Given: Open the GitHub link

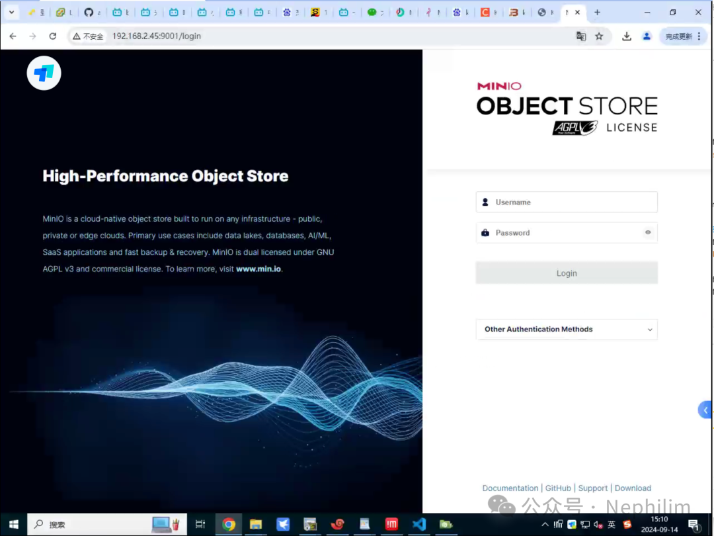Looking at the screenshot, I should point(558,488).
